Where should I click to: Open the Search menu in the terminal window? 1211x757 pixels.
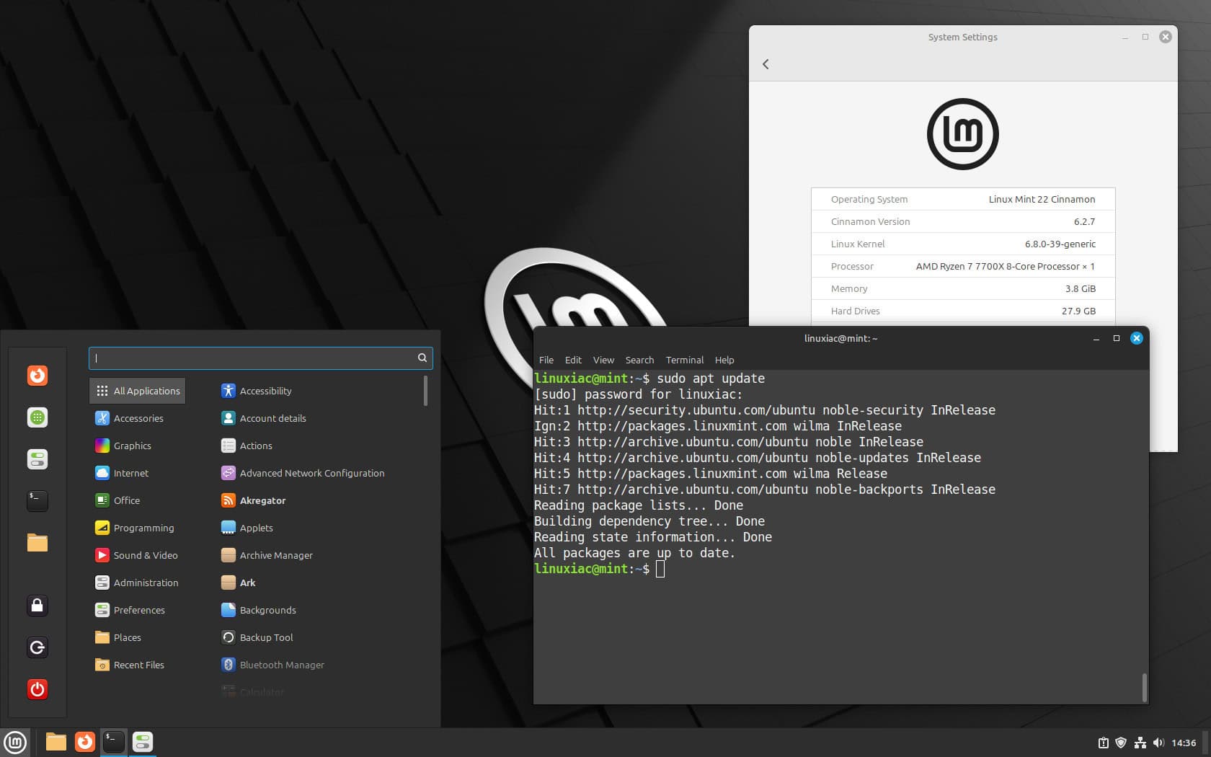[x=639, y=360]
